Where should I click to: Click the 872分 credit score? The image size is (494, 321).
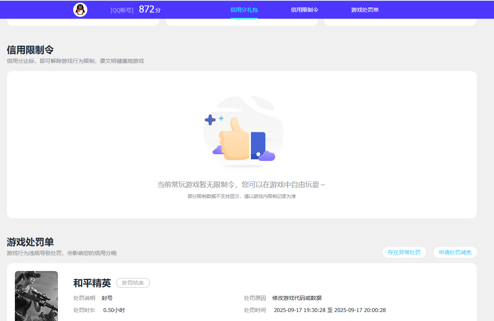pyautogui.click(x=150, y=9)
